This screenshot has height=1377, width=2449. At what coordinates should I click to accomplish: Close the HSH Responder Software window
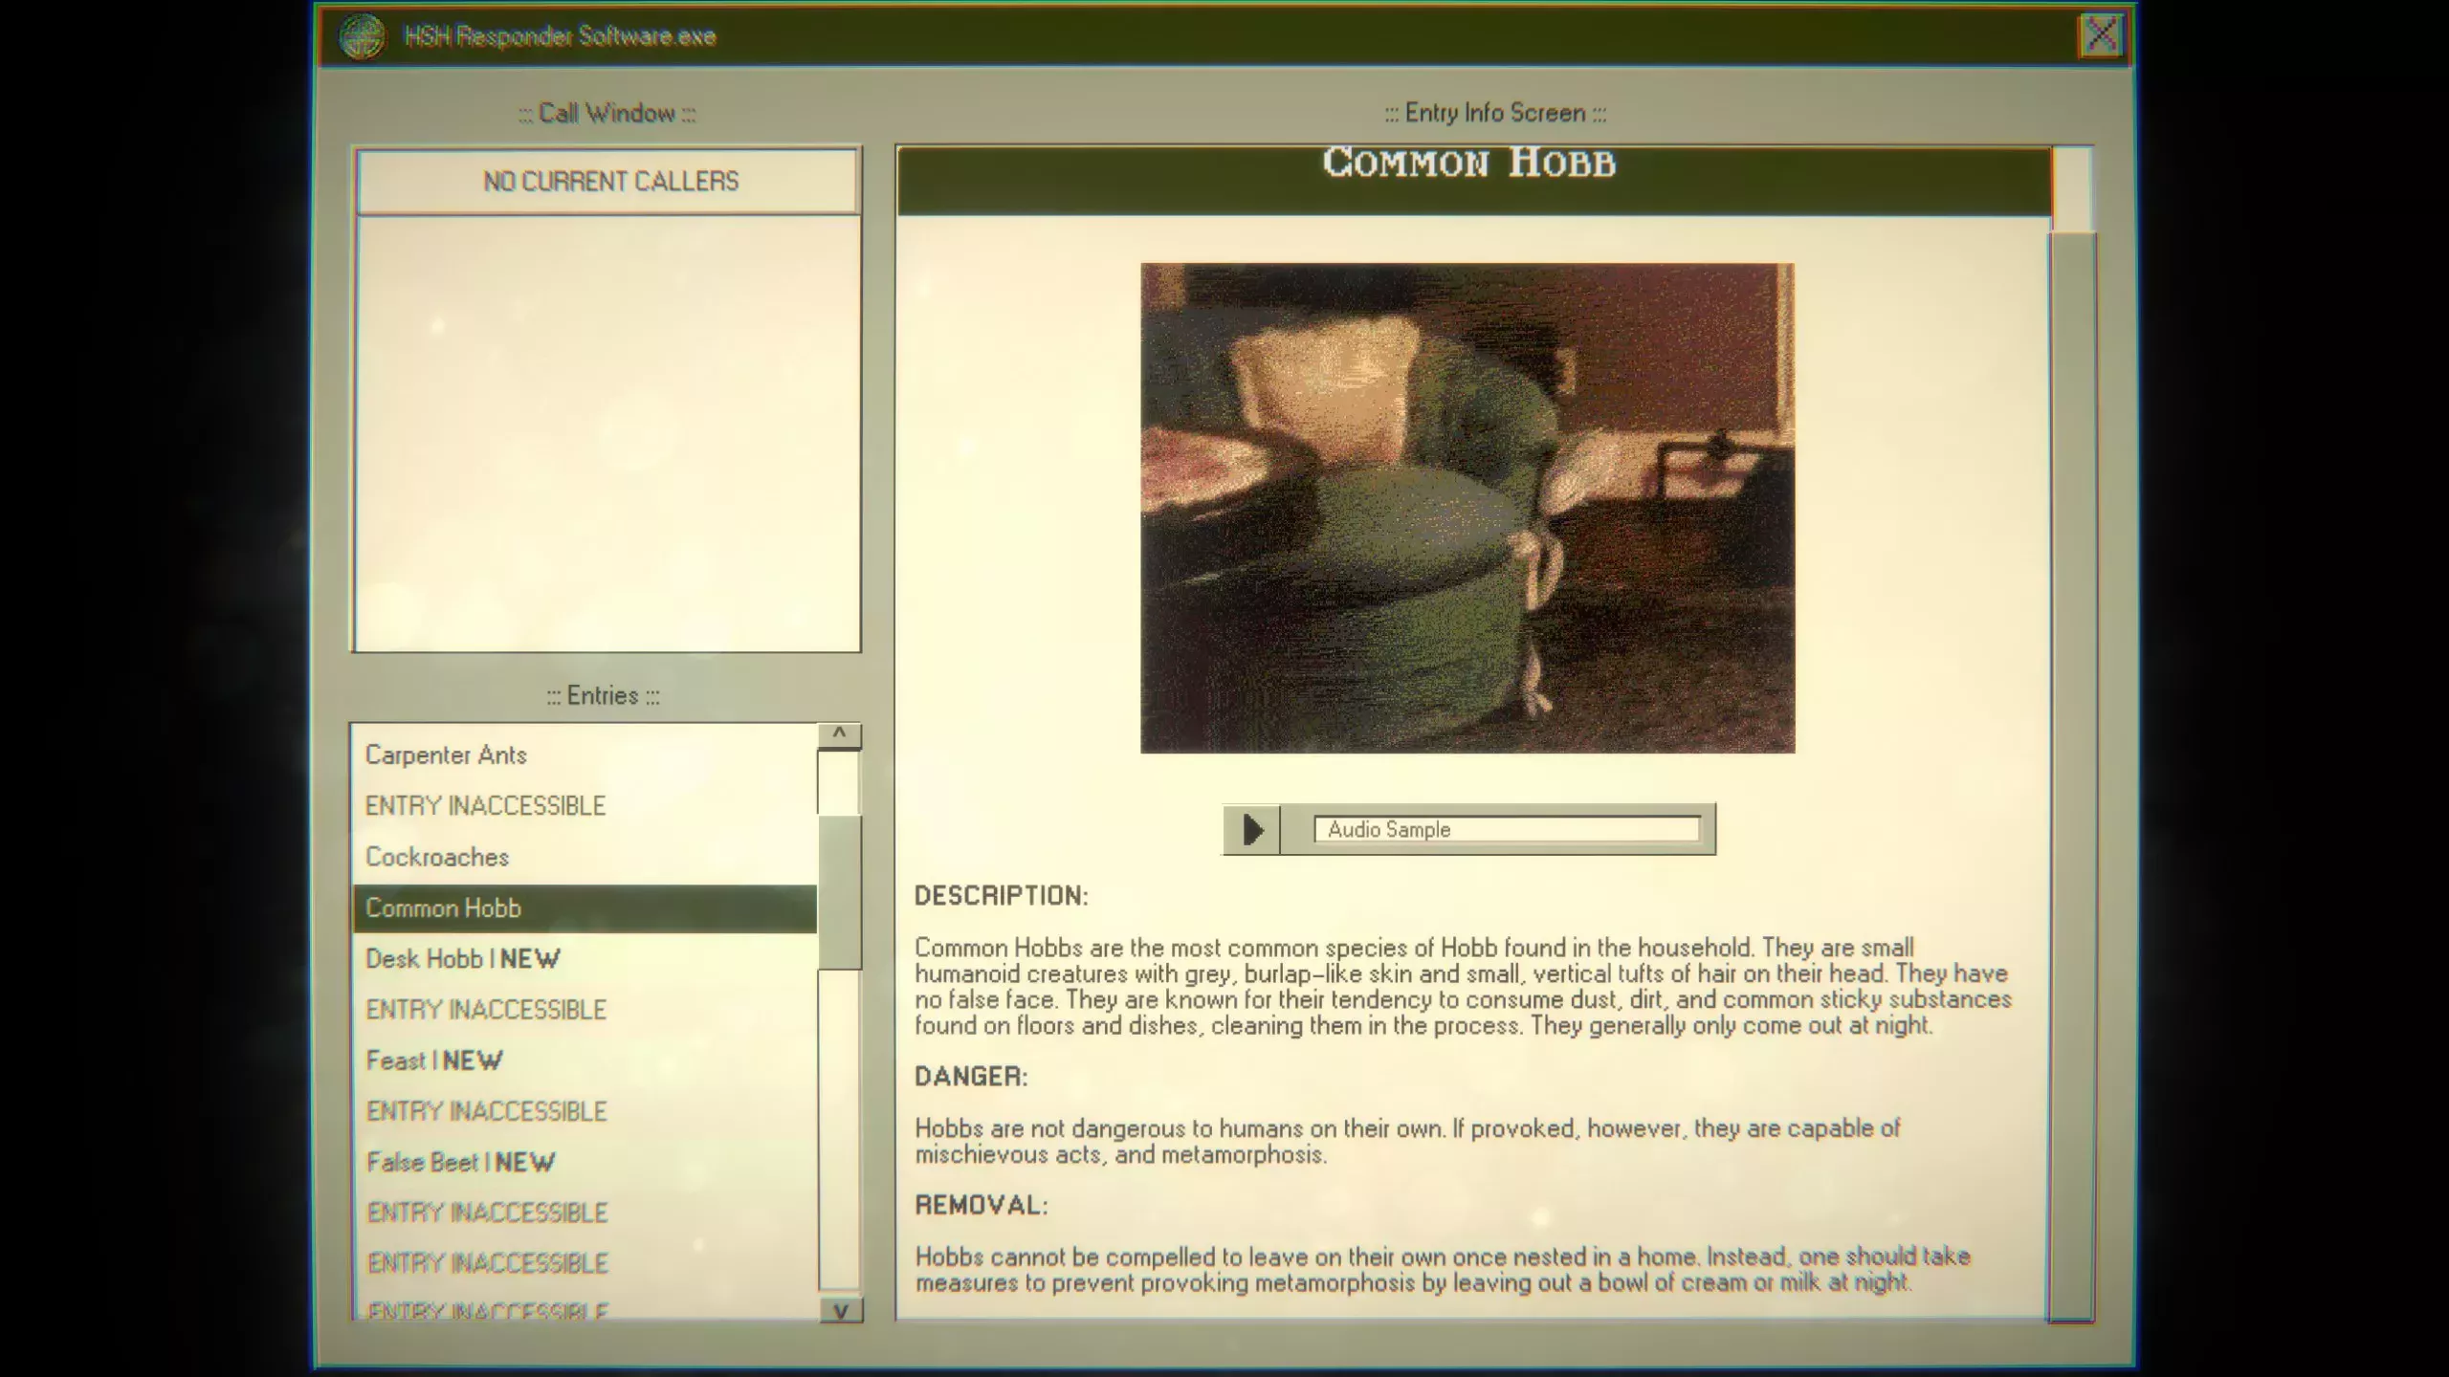pyautogui.click(x=2102, y=35)
